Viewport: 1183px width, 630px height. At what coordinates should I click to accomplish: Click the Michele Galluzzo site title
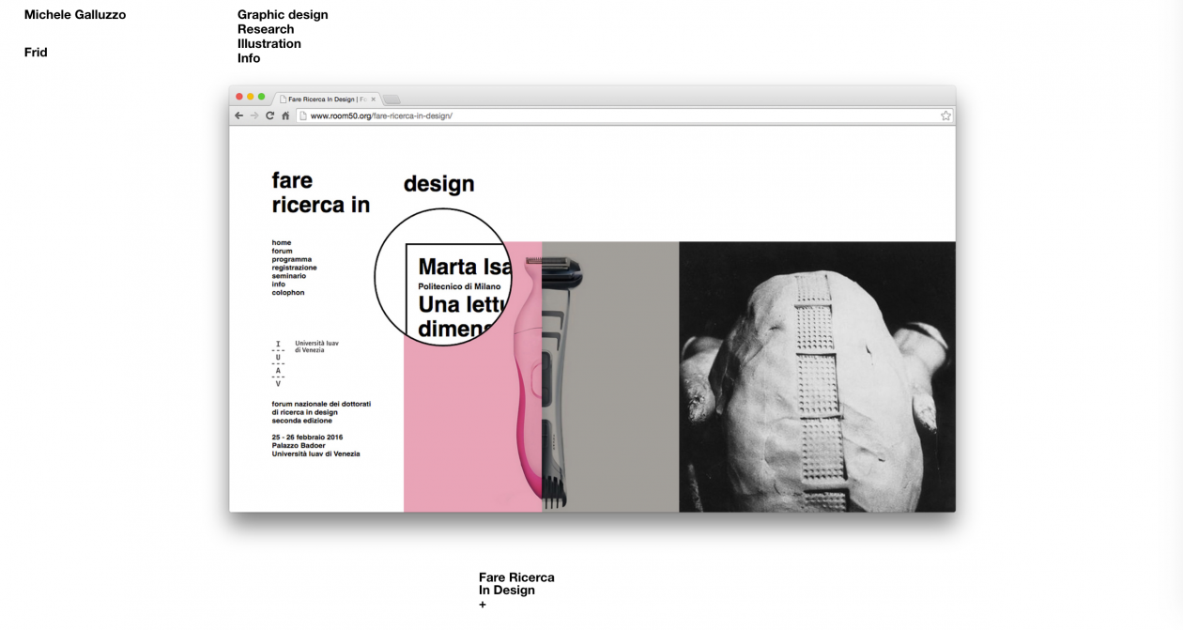75,15
